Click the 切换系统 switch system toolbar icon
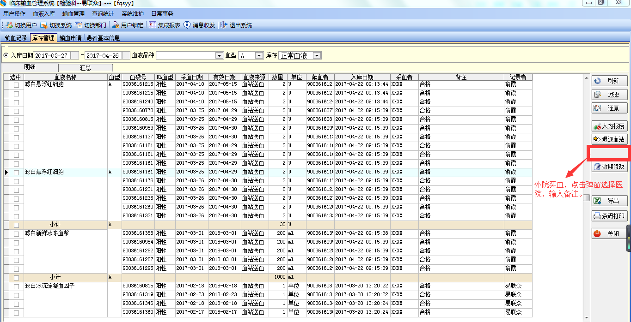Screen dimensions: 631x322 coord(44,25)
